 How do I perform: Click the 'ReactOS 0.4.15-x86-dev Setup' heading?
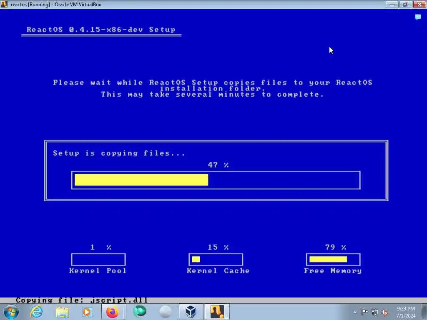pos(101,30)
